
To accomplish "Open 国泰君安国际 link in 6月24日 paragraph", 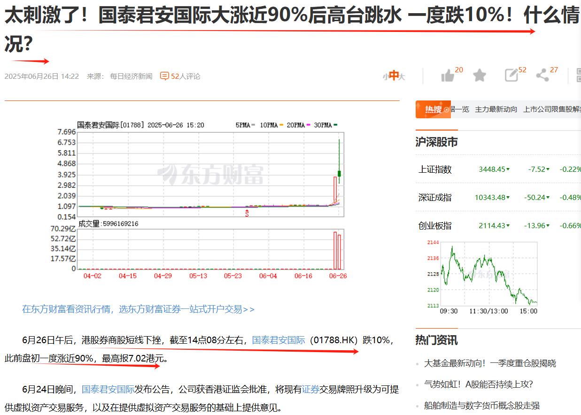I will coord(108,389).
